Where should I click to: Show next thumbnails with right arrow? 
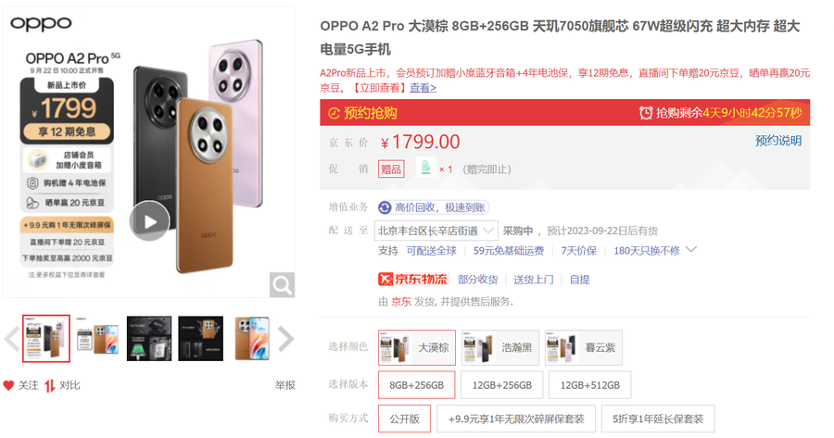(285, 339)
